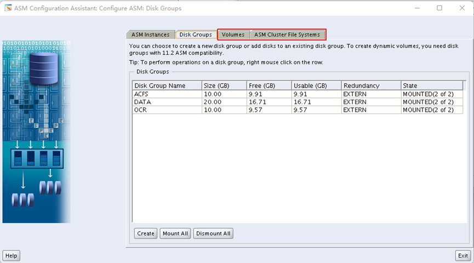Click the Free (GB) column header
The image size is (474, 263).
click(269, 85)
